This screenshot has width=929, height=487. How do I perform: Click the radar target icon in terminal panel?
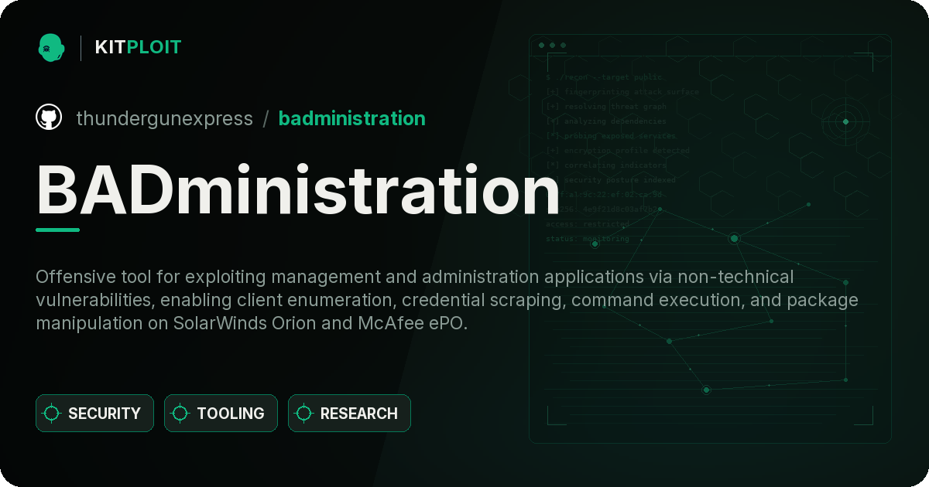pyautogui.click(x=845, y=121)
